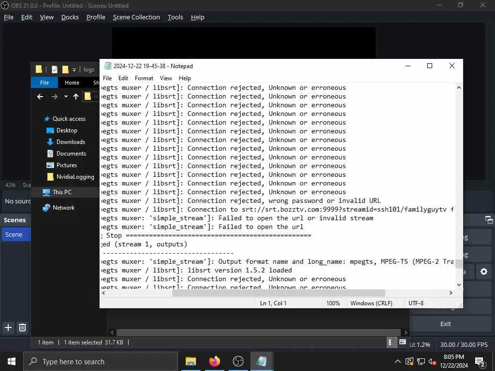
Task: Click the Notepad horizontal scroll left arrow
Action: (x=103, y=293)
